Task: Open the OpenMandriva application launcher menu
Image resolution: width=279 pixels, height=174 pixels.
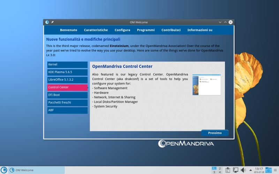Action: (4, 170)
